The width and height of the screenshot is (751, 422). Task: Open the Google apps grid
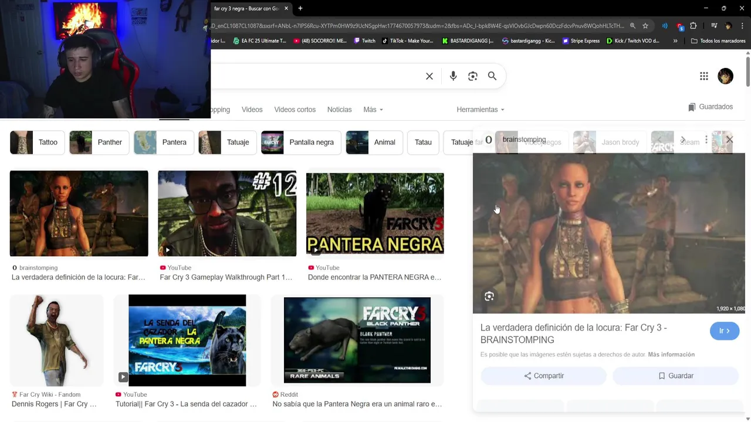pos(704,76)
